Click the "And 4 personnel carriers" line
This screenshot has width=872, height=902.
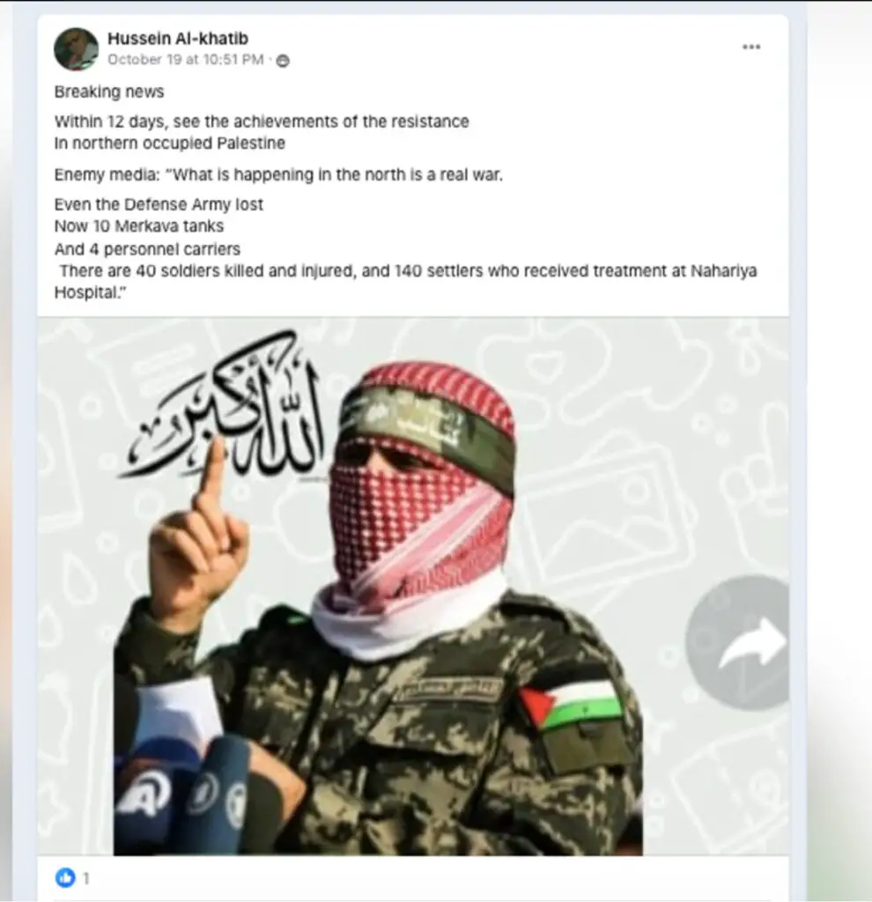(147, 249)
